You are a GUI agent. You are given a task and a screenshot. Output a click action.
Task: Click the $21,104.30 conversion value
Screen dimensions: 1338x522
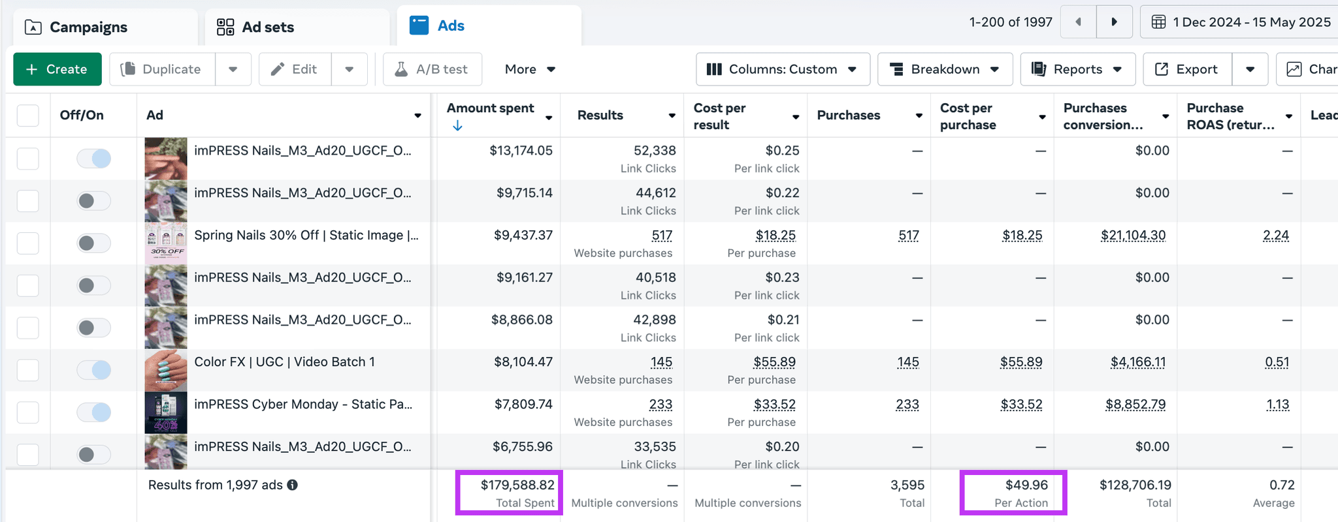[x=1133, y=236]
